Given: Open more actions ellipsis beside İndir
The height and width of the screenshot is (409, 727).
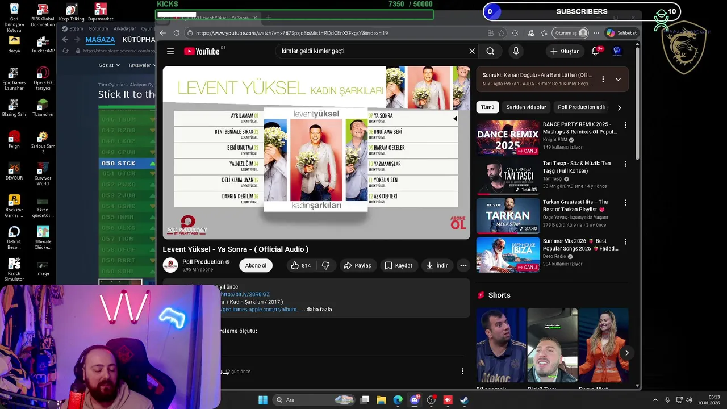Looking at the screenshot, I should point(463,265).
